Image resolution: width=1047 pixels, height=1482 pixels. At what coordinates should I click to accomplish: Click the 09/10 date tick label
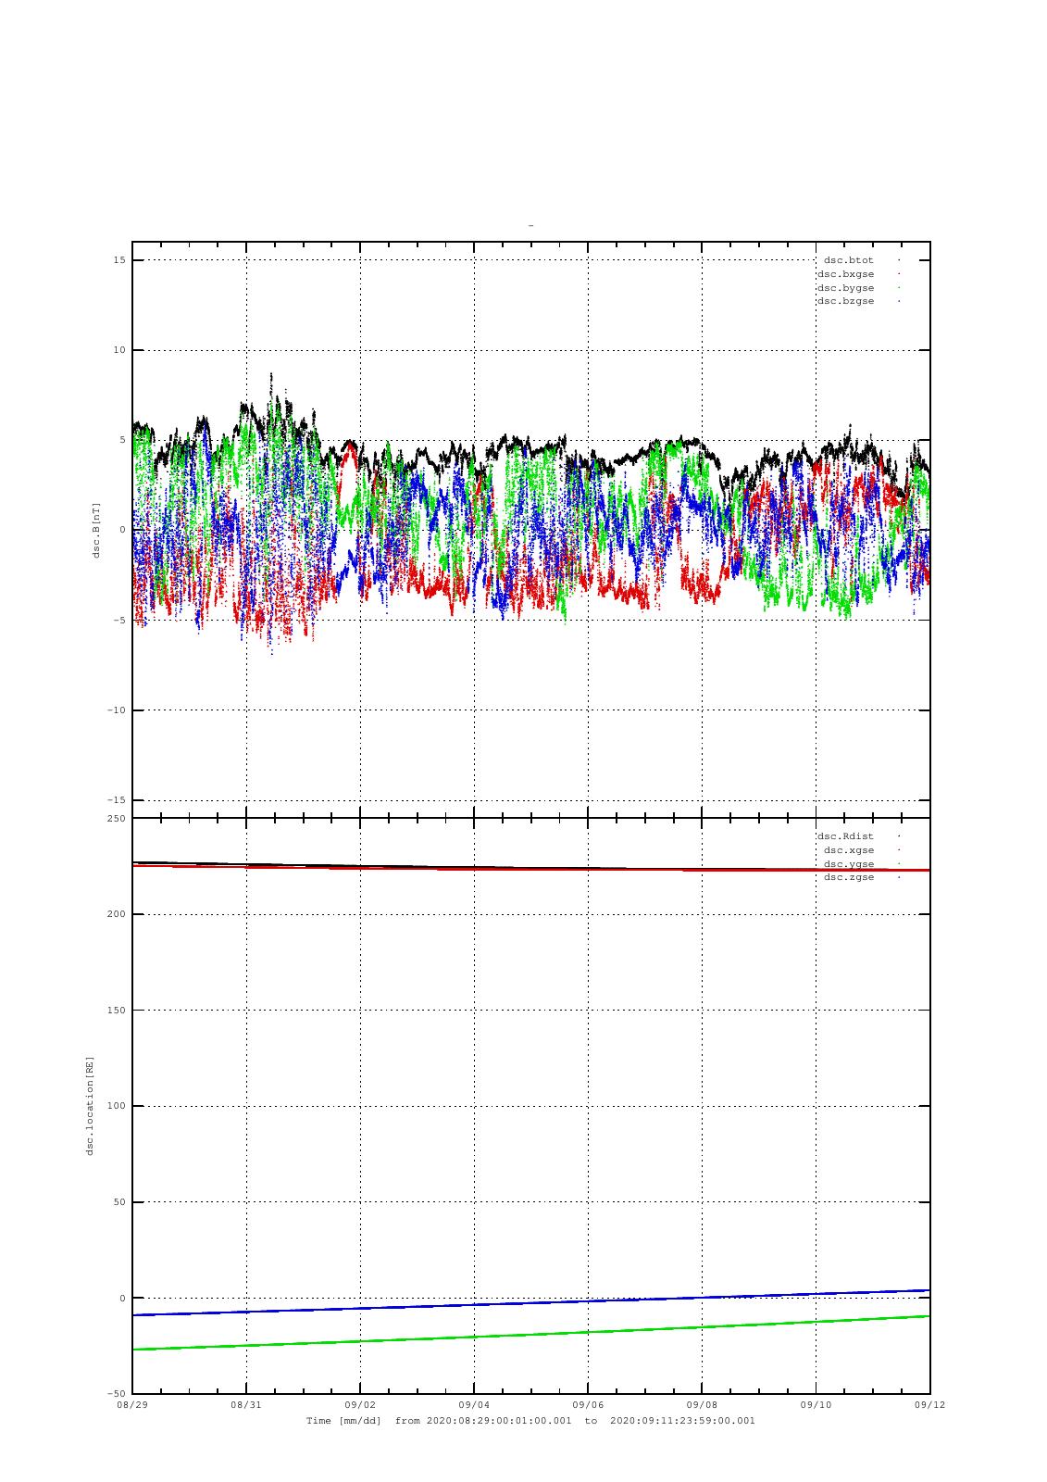tap(816, 1404)
